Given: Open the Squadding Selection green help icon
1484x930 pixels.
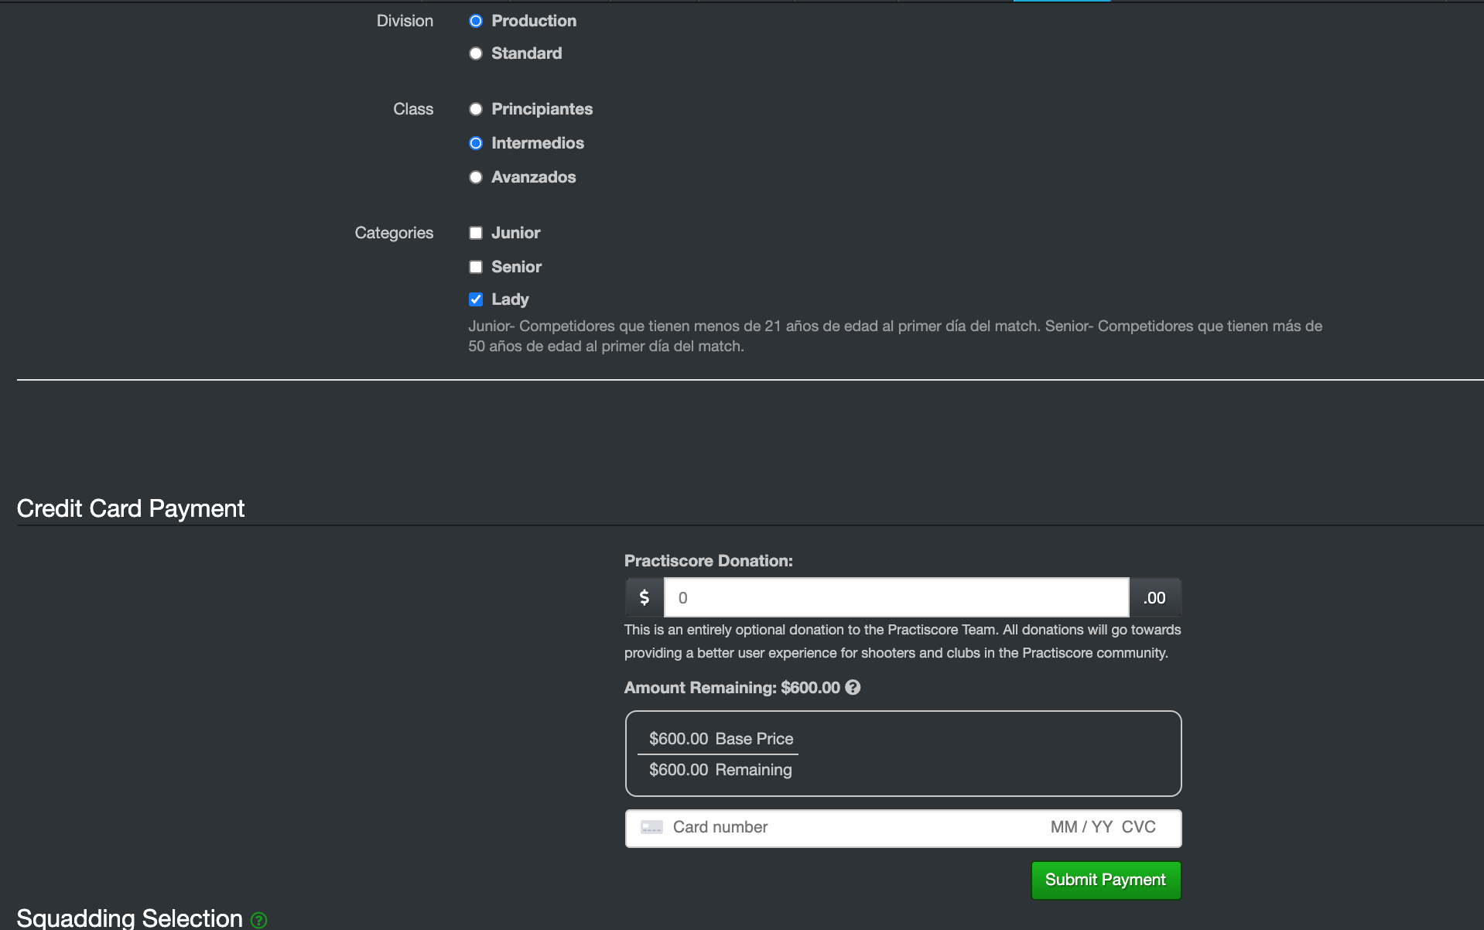Looking at the screenshot, I should (x=259, y=920).
